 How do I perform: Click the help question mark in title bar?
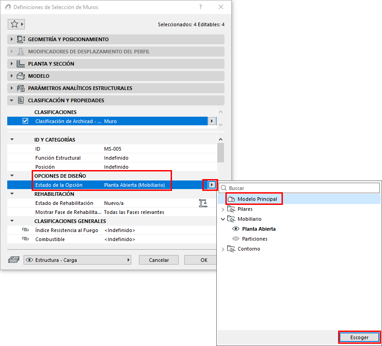coord(200,7)
